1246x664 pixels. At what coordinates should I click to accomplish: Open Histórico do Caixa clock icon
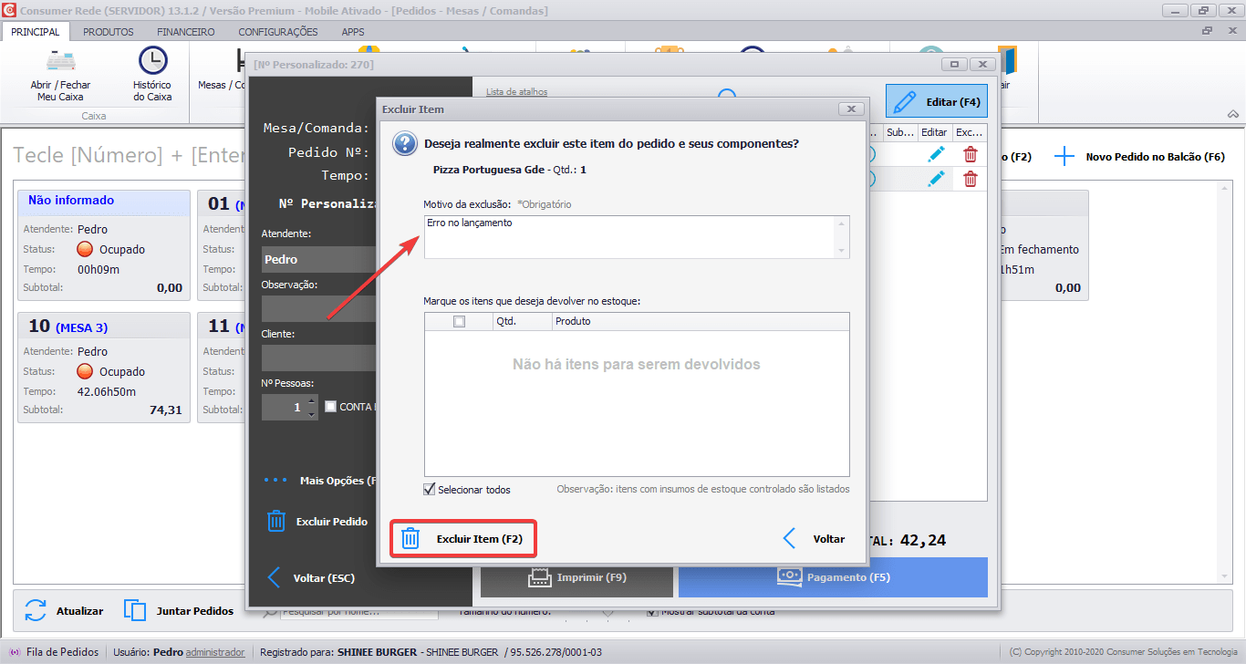(152, 60)
